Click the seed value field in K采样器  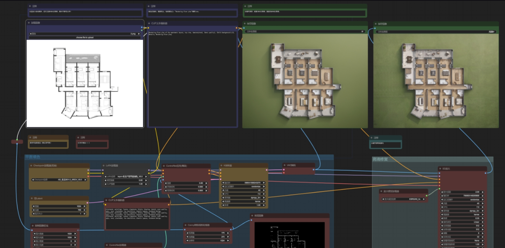tap(244, 182)
